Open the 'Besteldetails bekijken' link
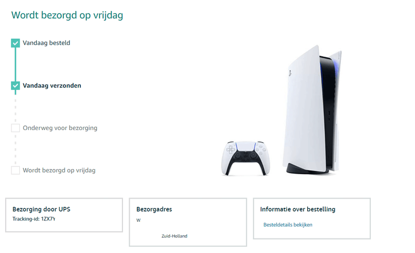 [x=288, y=224]
